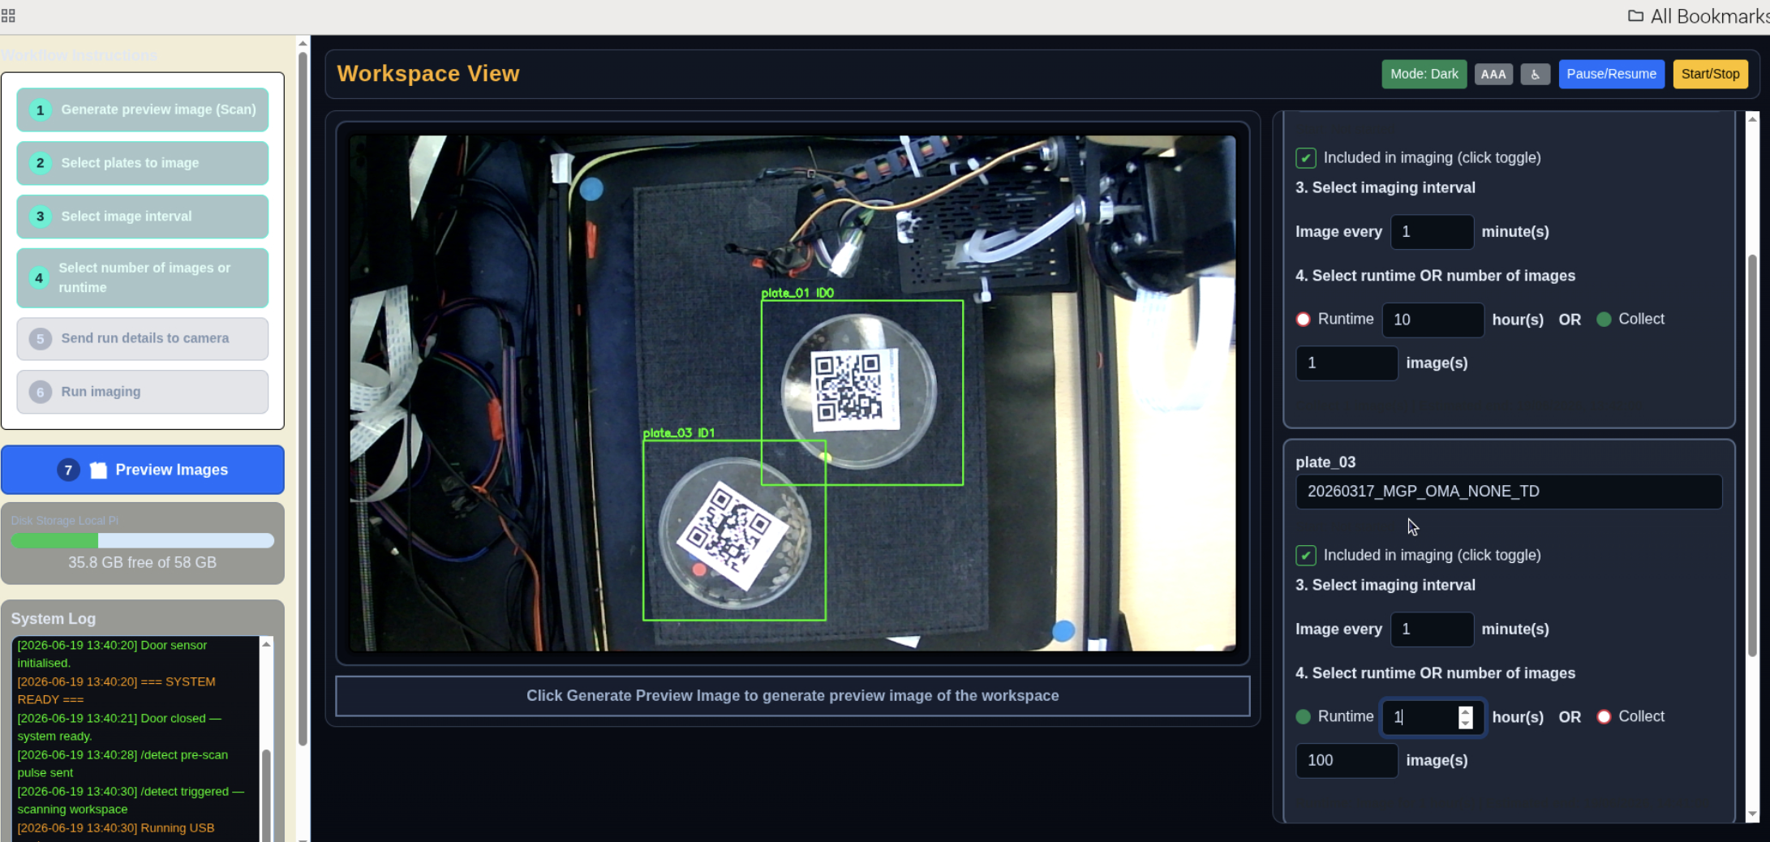The height and width of the screenshot is (842, 1770).
Task: Click log entry '/detect pre-scan pulse sent'
Action: click(x=122, y=763)
